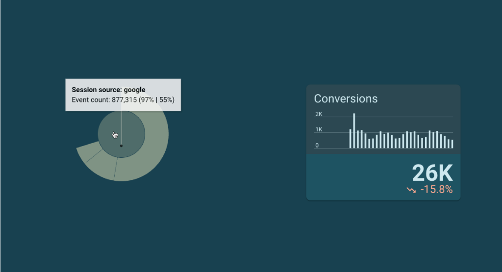
Task: Select the first bar of the Conversions chart
Action: [x=350, y=139]
